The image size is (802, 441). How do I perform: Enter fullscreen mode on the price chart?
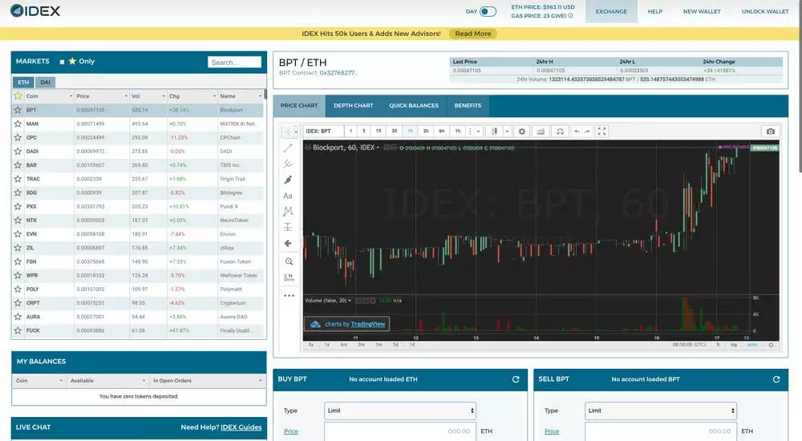[x=602, y=131]
